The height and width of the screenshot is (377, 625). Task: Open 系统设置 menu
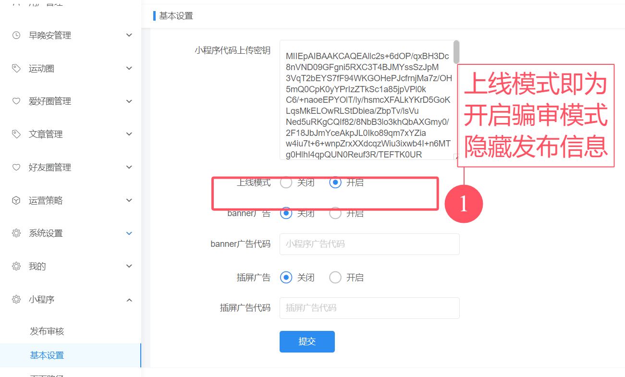(x=71, y=233)
